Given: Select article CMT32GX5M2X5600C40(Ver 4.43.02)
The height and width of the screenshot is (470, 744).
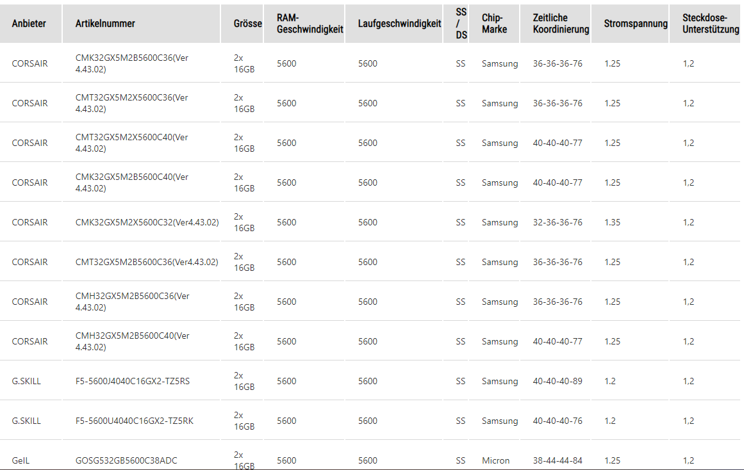Looking at the screenshot, I should tap(132, 143).
